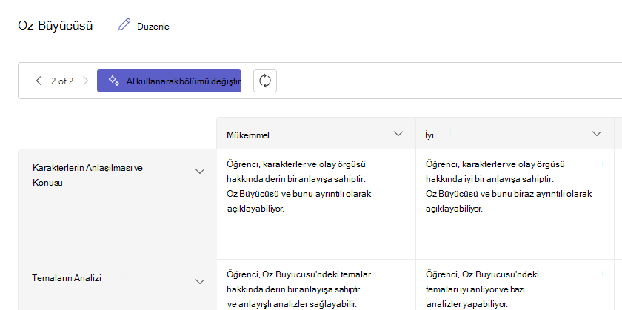Click the İyi column header text

[429, 135]
